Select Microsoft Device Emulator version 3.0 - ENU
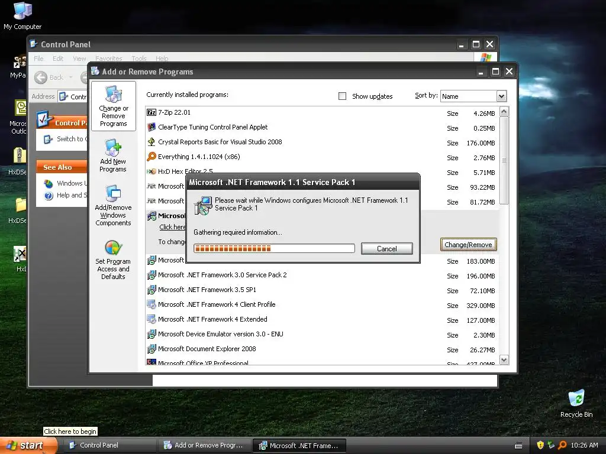Viewport: 606px width, 454px height. click(x=322, y=335)
